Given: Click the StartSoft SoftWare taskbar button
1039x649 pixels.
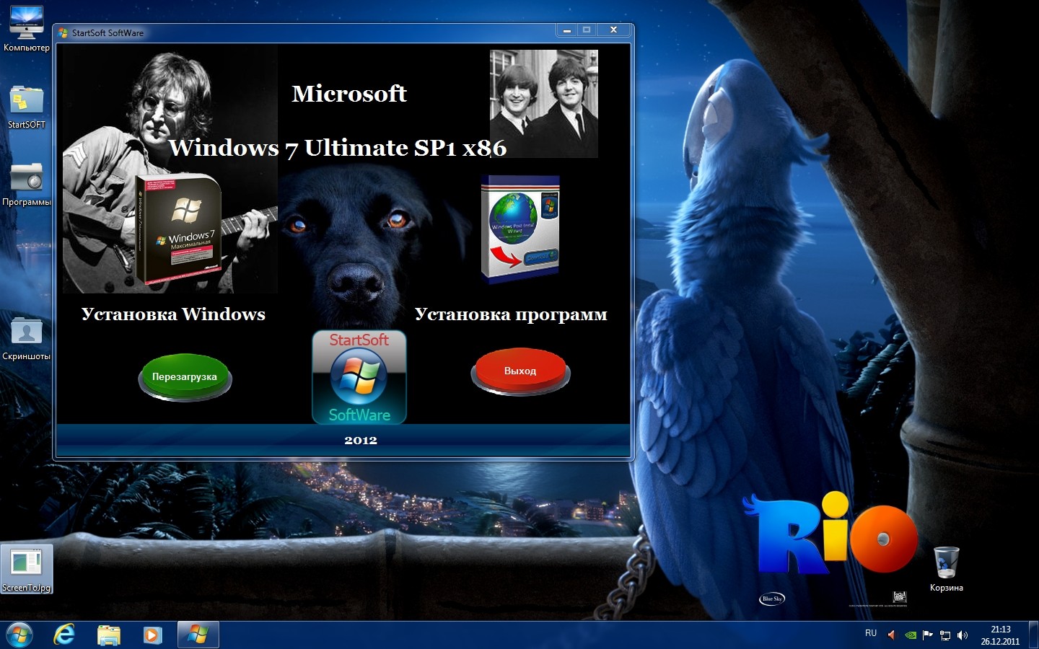Looking at the screenshot, I should click(198, 635).
